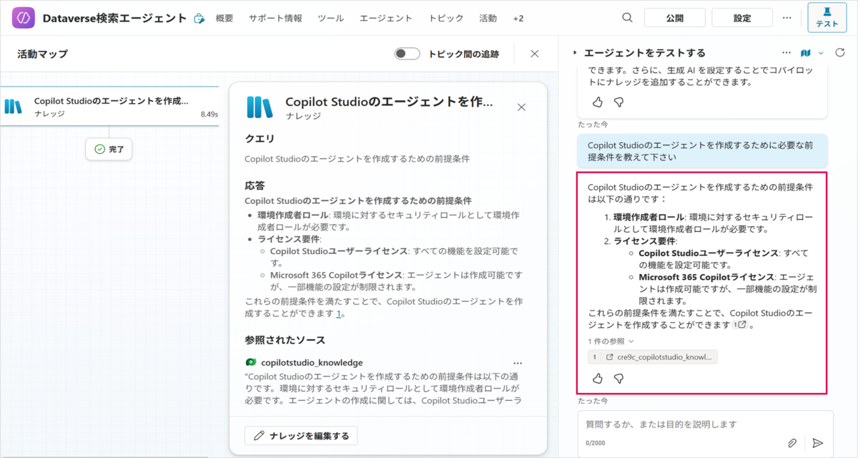Click the Copilot Studio agent logo icon
858x458 pixels.
24,18
